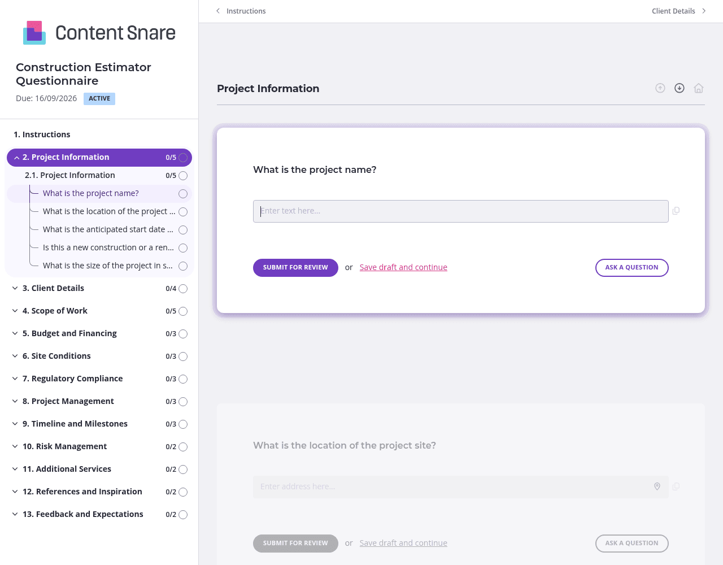723x565 pixels.
Task: Toggle status circle for 8. Project Management
Action: (x=183, y=402)
